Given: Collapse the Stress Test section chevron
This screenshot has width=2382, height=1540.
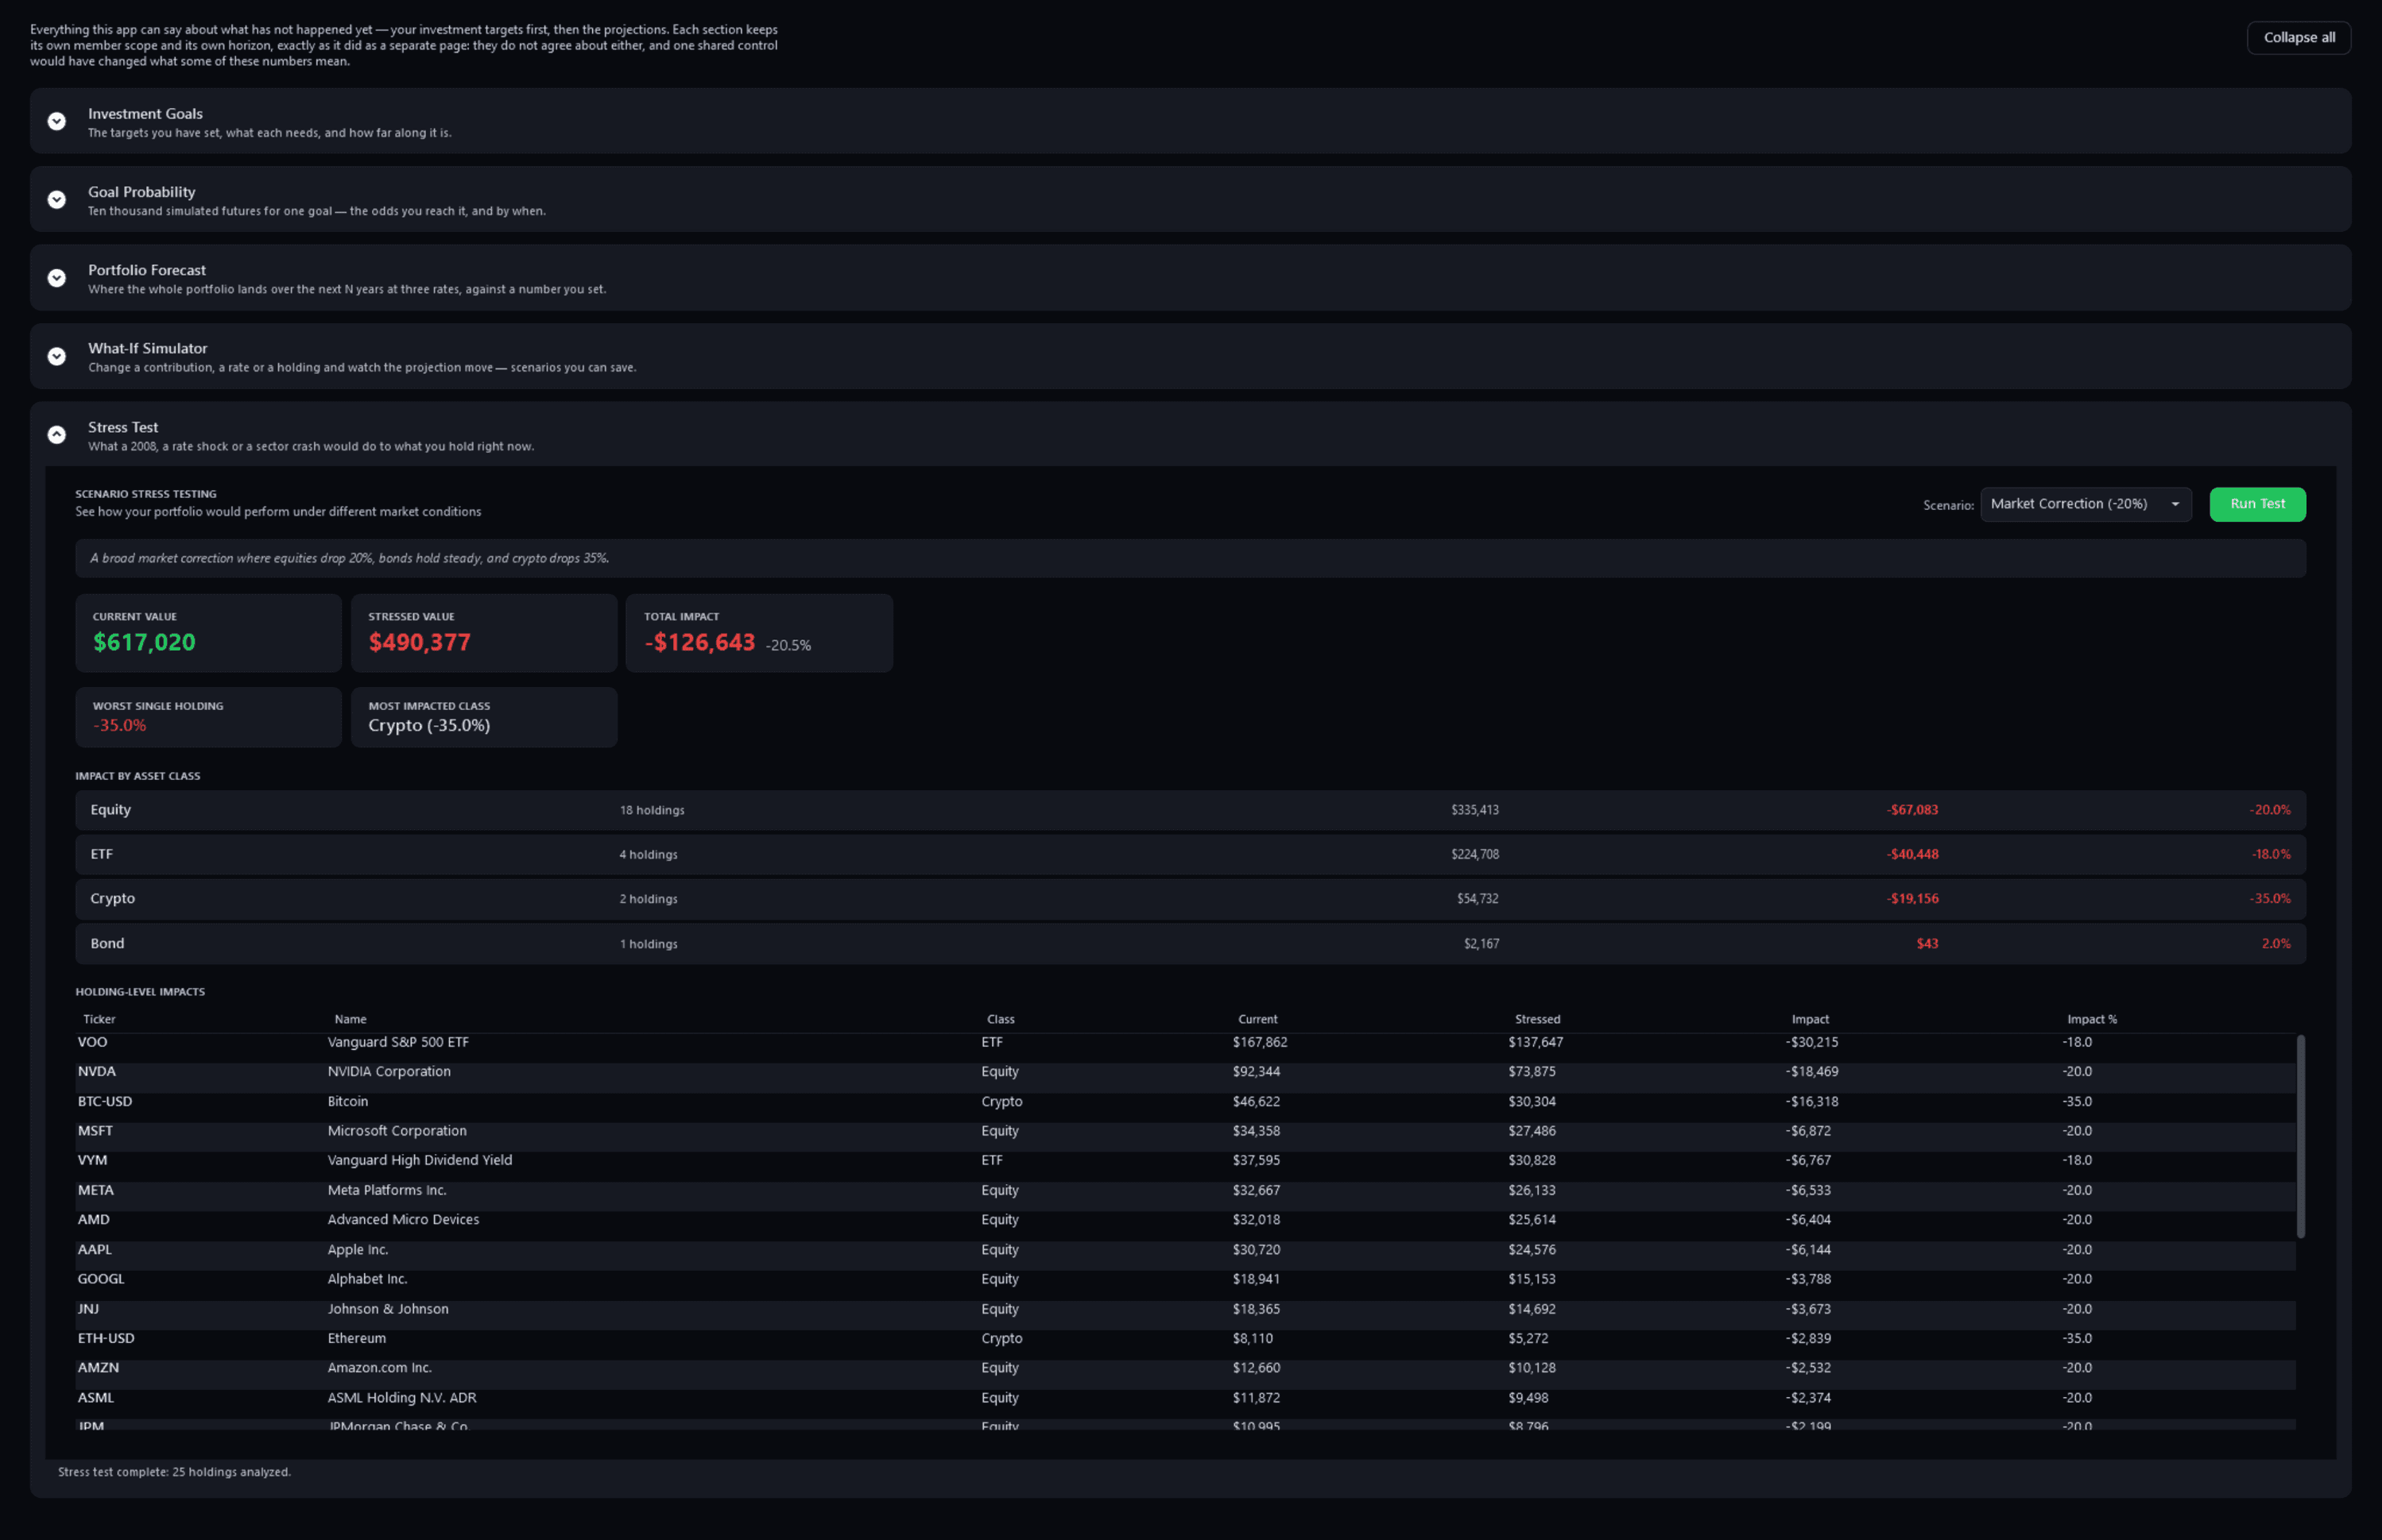Looking at the screenshot, I should tap(57, 435).
